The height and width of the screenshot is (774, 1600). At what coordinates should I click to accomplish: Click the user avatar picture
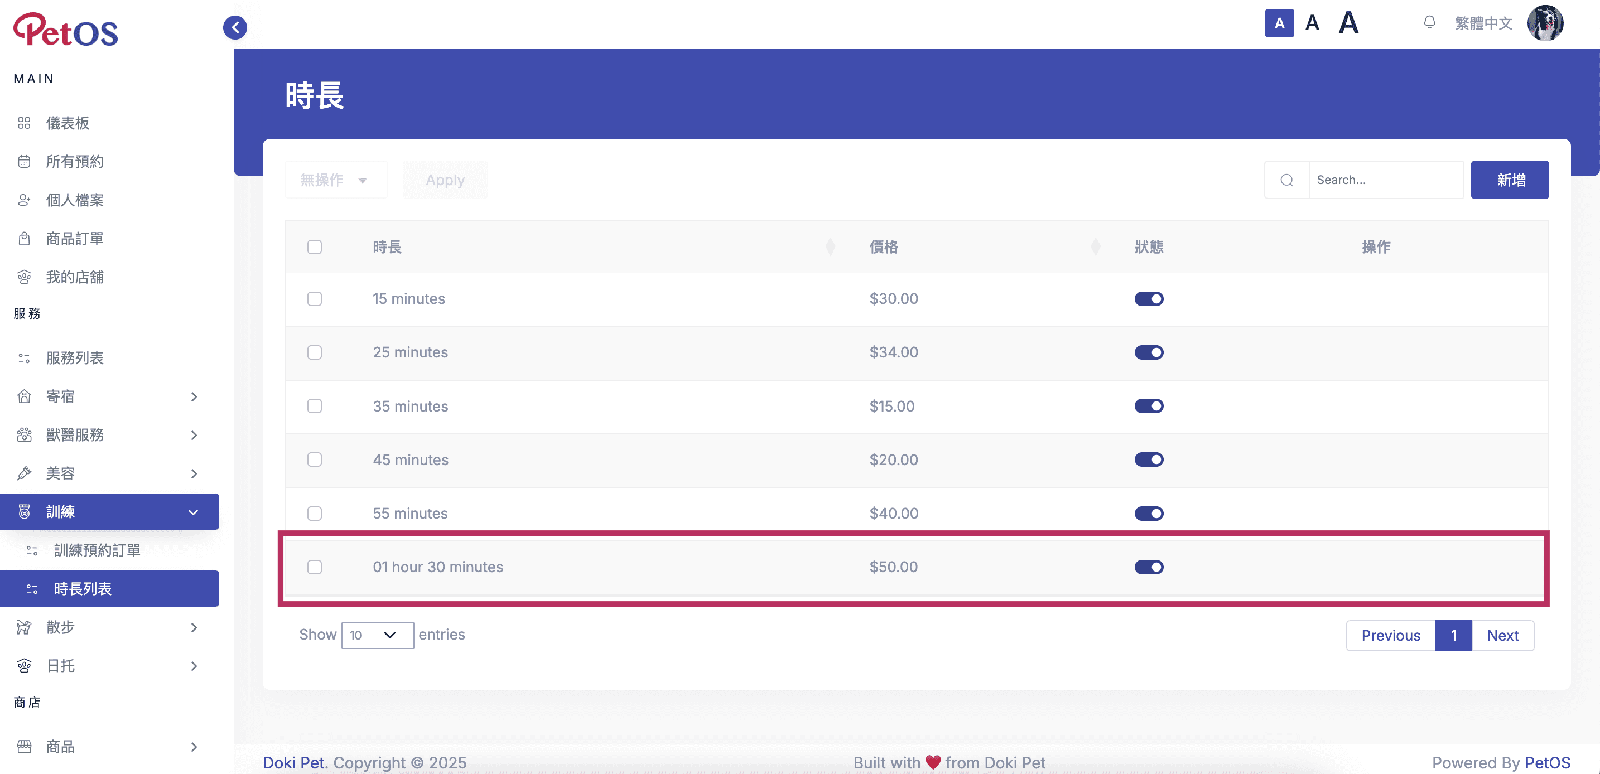[1545, 23]
